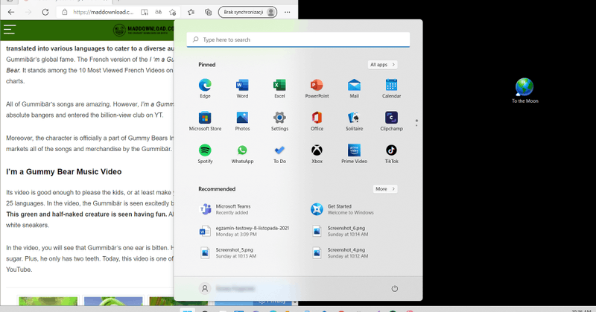View site info lock icon in Edge
Screen dimensions: 596x312
tap(65, 12)
